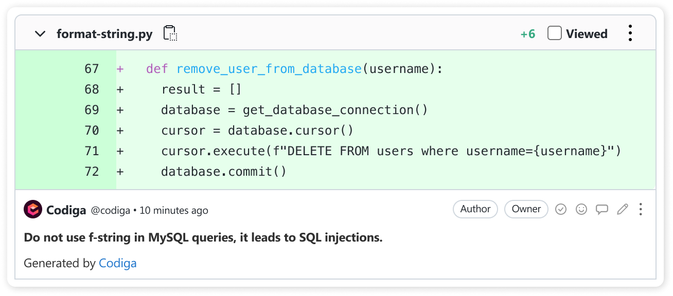673x296 pixels.
Task: Select line number 67 in the diff
Action: 92,69
